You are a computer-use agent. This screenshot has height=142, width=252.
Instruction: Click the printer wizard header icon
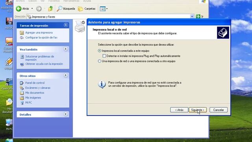pyautogui.click(x=223, y=33)
